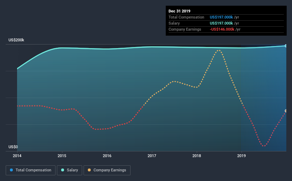Toggle the Salary legend button
The image size is (292, 181).
(x=69, y=170)
